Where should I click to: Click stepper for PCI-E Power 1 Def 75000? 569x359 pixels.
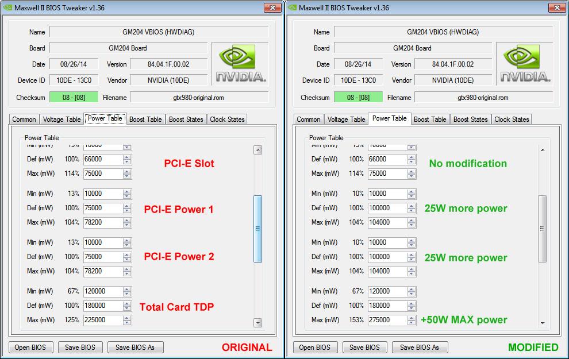coord(127,208)
